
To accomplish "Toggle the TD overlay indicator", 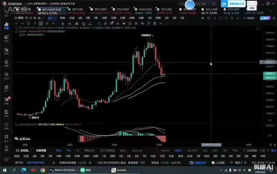I will 77,151.
